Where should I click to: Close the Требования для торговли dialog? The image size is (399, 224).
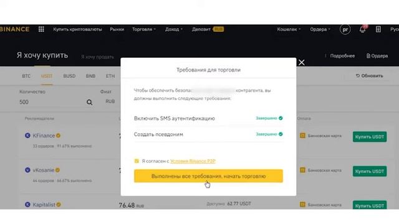(302, 62)
